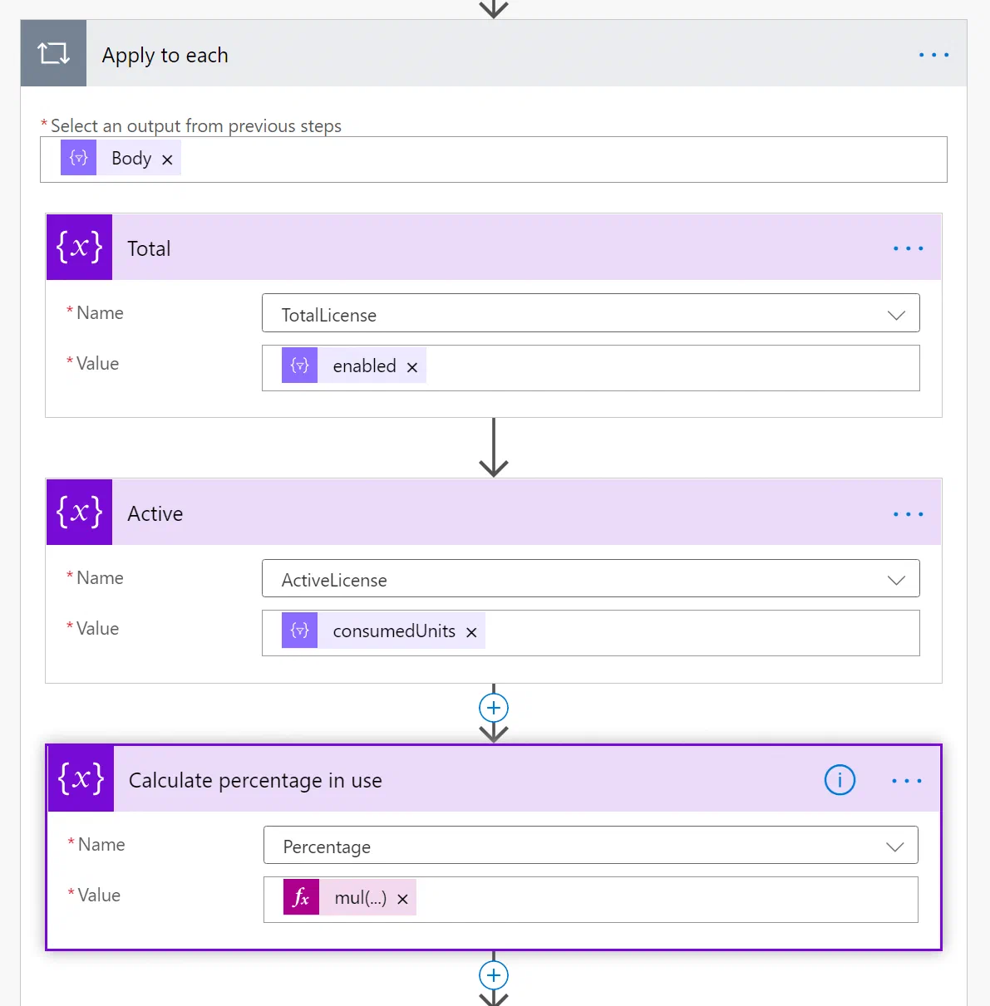Click the Active action title
The image size is (990, 1006).
(x=155, y=514)
